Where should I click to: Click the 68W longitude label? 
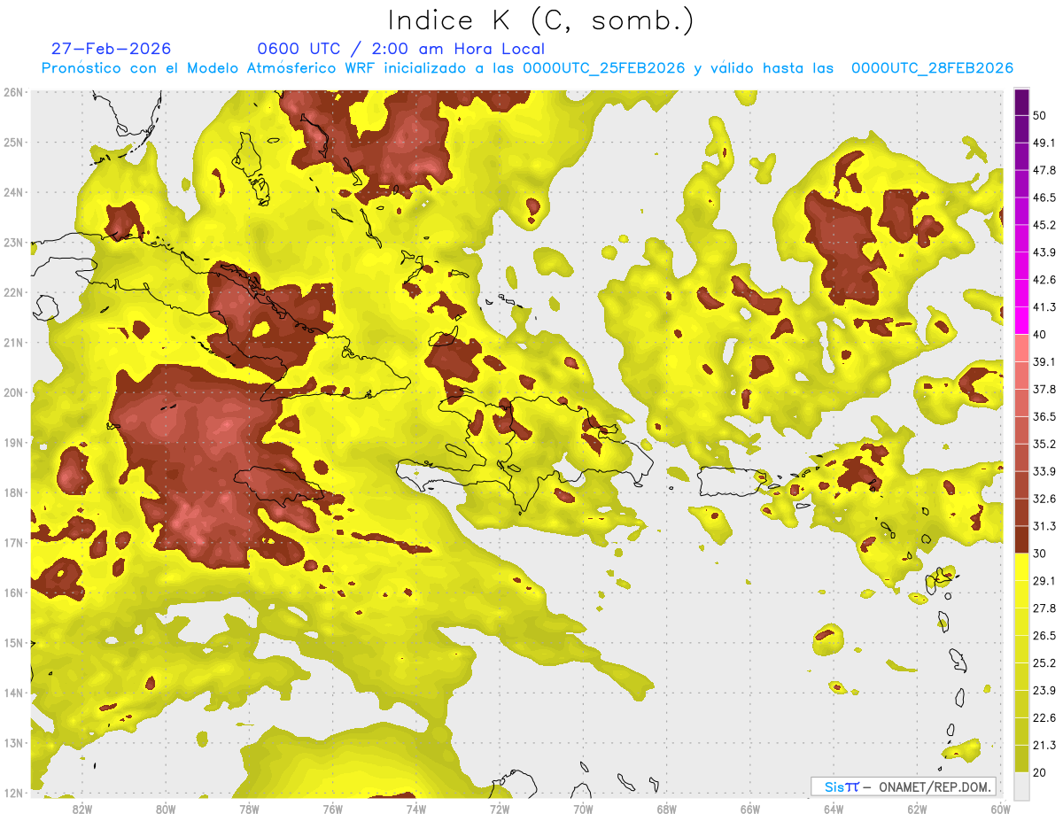[666, 809]
